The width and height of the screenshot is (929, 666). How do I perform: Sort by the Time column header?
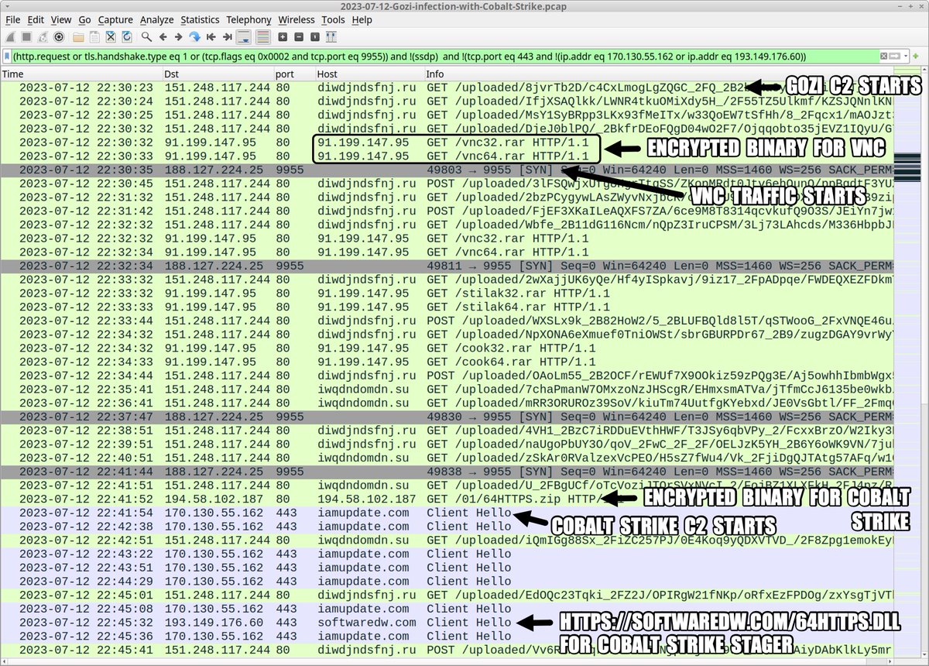tap(81, 74)
